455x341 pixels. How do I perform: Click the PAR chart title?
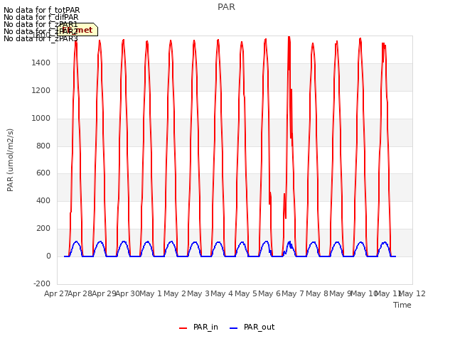226,7
